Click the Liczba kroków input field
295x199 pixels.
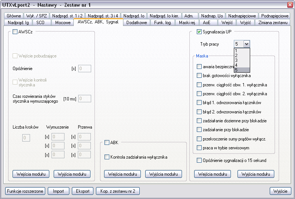[x=26, y=138]
